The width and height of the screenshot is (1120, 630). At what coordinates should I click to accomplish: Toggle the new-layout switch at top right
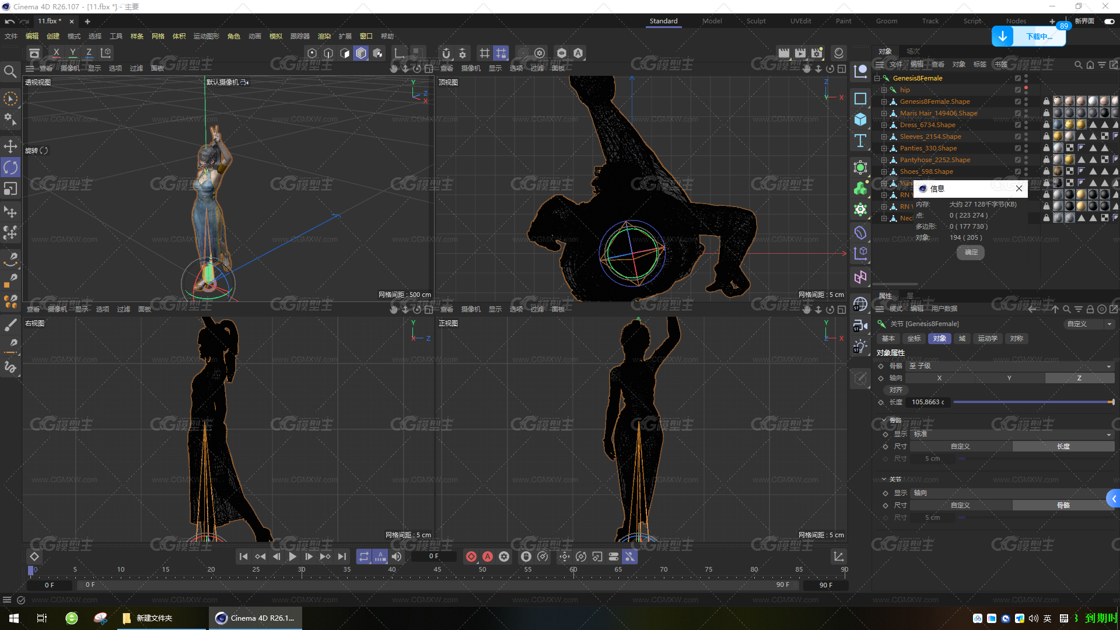[1109, 21]
